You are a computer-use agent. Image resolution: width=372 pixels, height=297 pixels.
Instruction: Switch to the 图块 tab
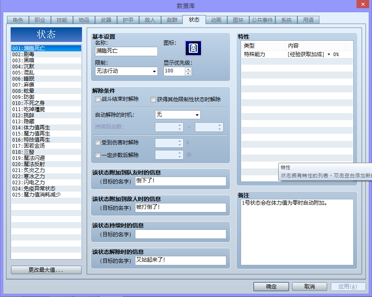click(x=238, y=20)
